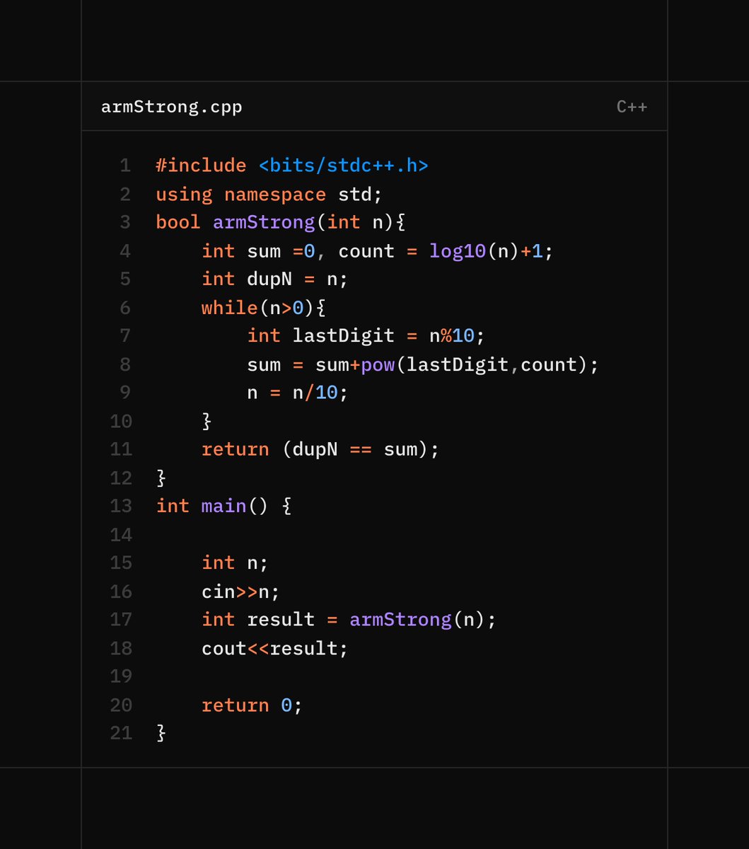Click line number 6 in gutter
This screenshot has height=849, width=749.
125,308
